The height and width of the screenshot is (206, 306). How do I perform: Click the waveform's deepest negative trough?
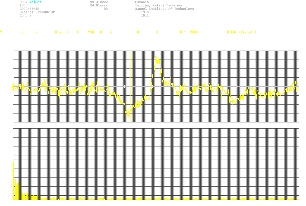(128, 117)
